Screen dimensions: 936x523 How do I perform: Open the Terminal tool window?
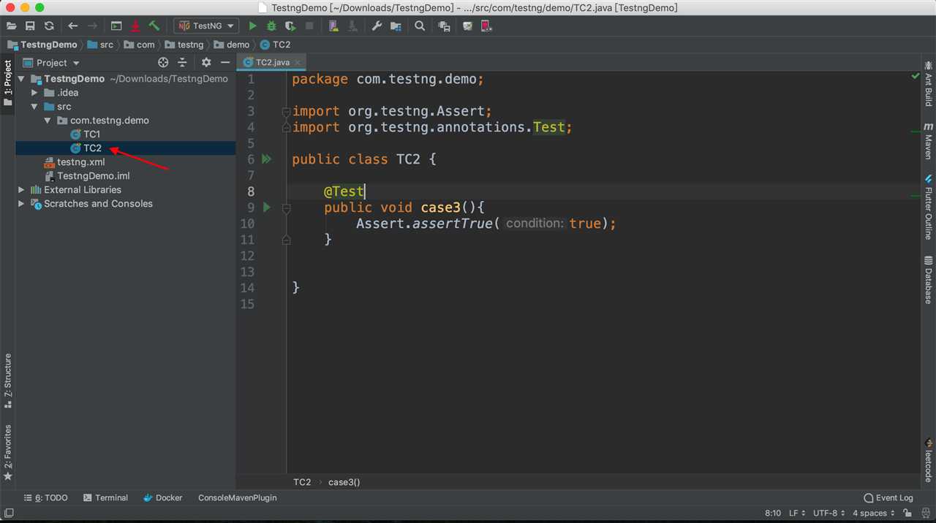pyautogui.click(x=105, y=497)
